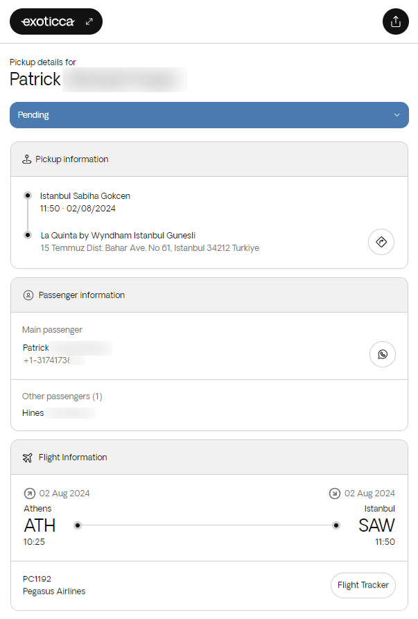Expand the Pending status dropdown
This screenshot has width=418, height=619.
pos(209,115)
